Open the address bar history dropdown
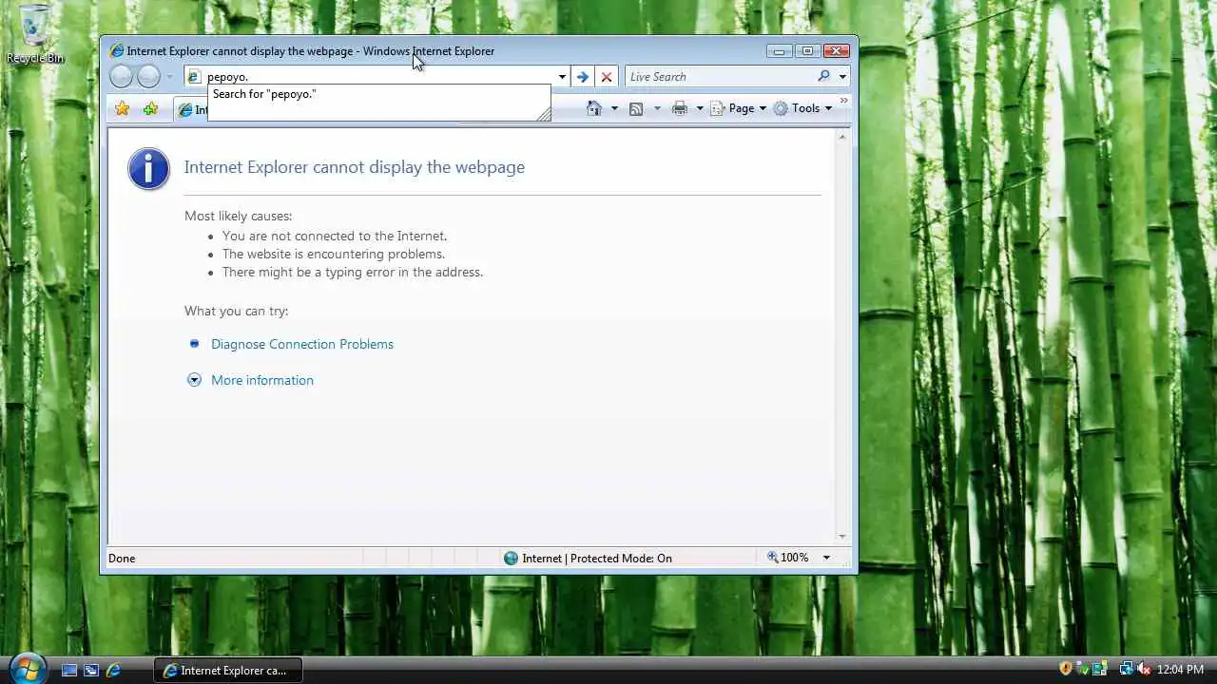Image resolution: width=1217 pixels, height=684 pixels. pos(562,77)
